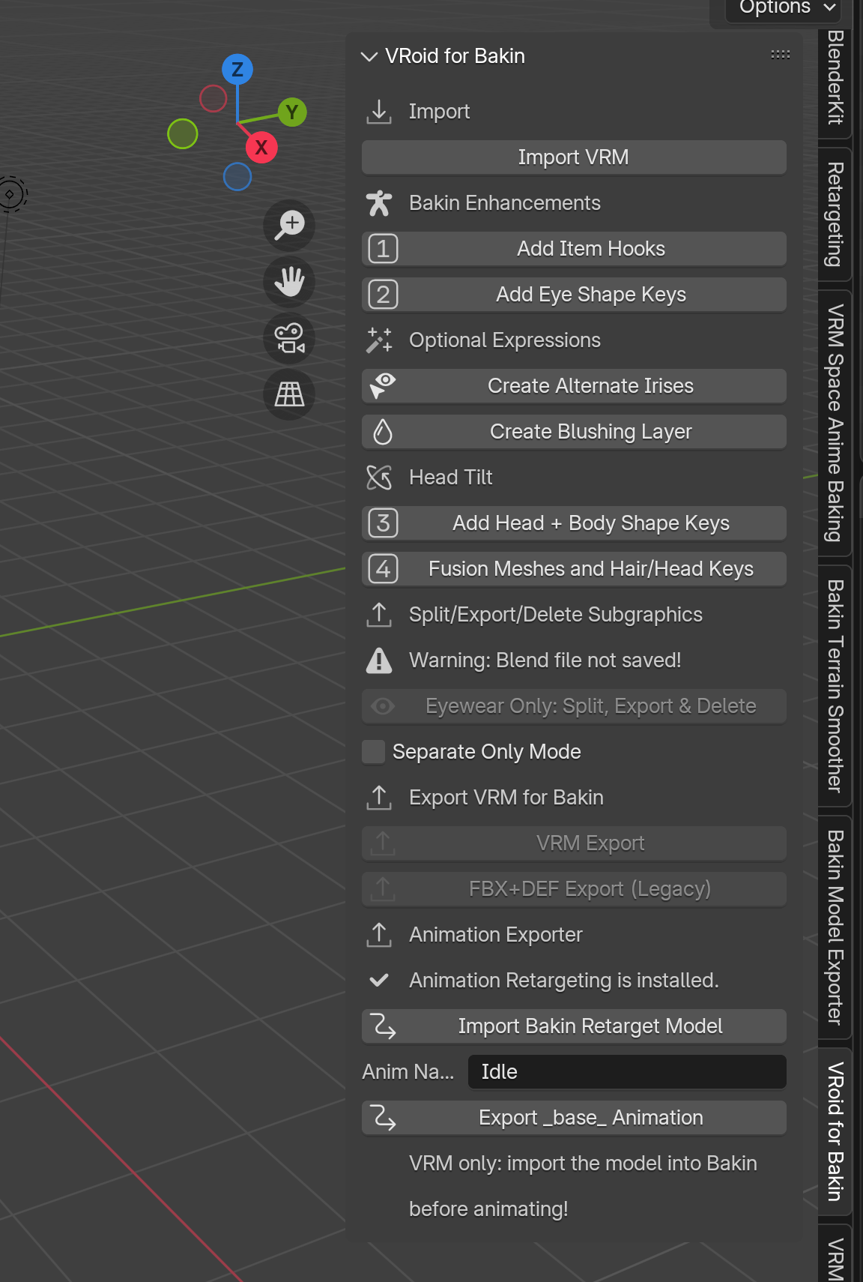Click the Bakin Enhancements figure icon
This screenshot has width=863, height=1282.
379,203
